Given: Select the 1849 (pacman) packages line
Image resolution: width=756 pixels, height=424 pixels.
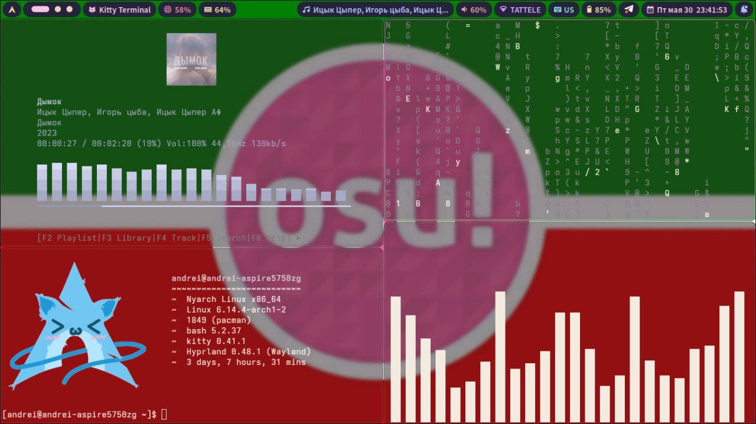Looking at the screenshot, I should click(219, 320).
